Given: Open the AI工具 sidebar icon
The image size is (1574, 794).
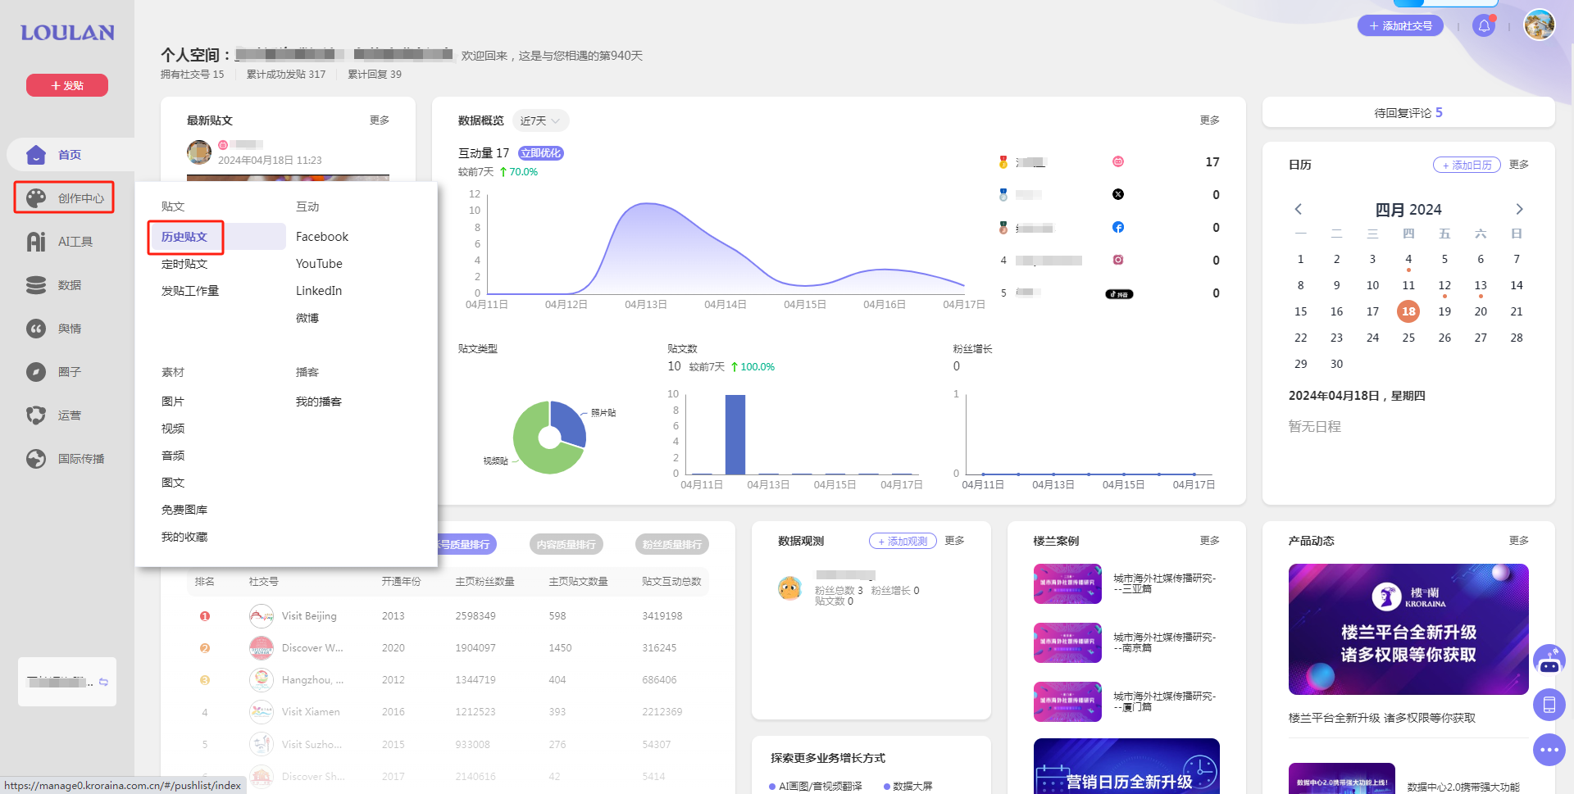Looking at the screenshot, I should 36,242.
